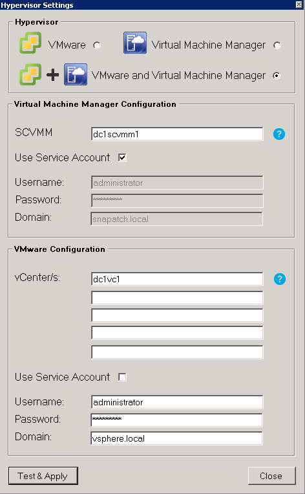Click the VMware Domain field vsphere.local
The height and width of the screenshot is (494, 305).
[x=176, y=438]
